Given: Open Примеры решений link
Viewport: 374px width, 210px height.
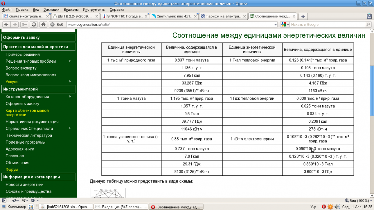Looking at the screenshot, I should (23, 54).
